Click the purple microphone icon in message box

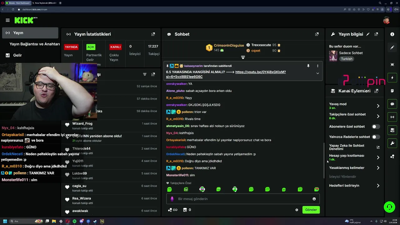tap(172, 199)
